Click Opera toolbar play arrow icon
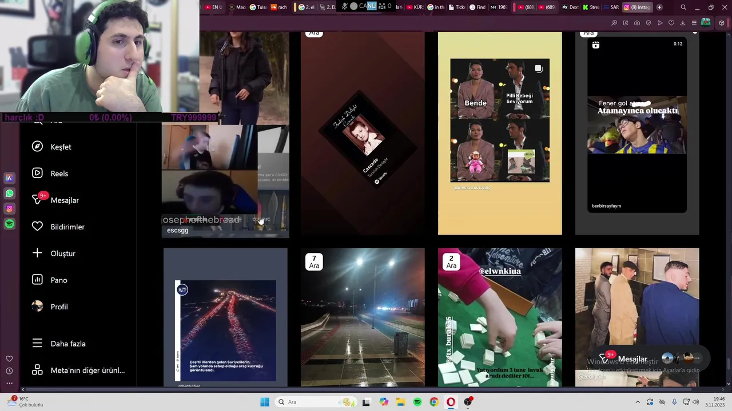 click(x=660, y=23)
